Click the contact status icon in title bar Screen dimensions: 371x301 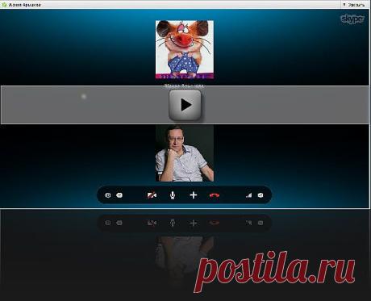tap(4, 5)
